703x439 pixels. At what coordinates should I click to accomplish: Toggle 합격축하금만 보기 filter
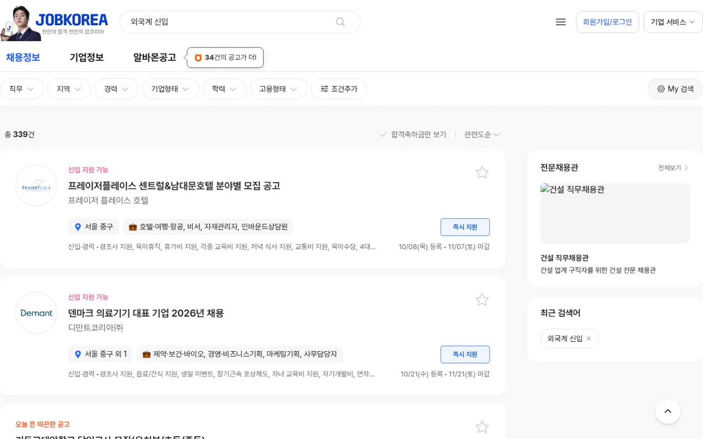(413, 135)
